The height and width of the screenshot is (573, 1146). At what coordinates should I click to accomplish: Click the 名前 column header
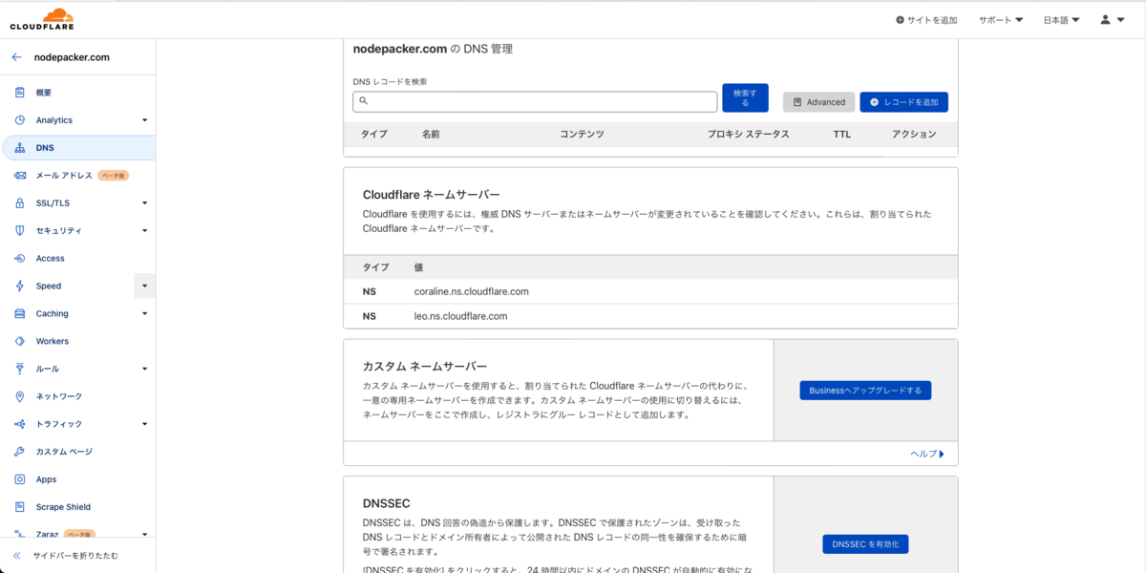(x=431, y=135)
